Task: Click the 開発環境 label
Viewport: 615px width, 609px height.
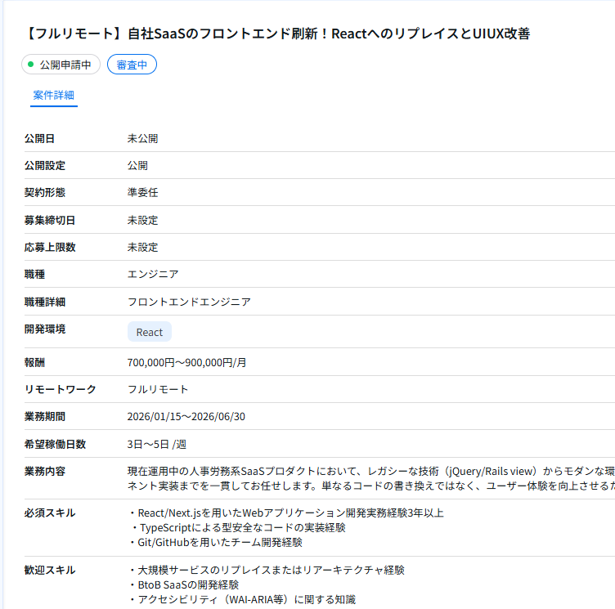Action: pyautogui.click(x=45, y=329)
